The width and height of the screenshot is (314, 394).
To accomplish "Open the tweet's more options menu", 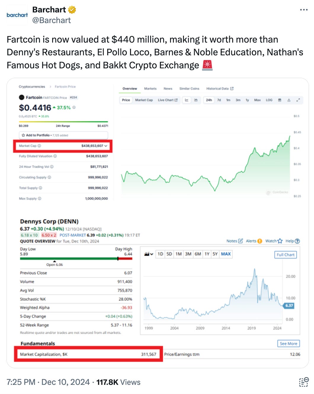I will tap(304, 10).
